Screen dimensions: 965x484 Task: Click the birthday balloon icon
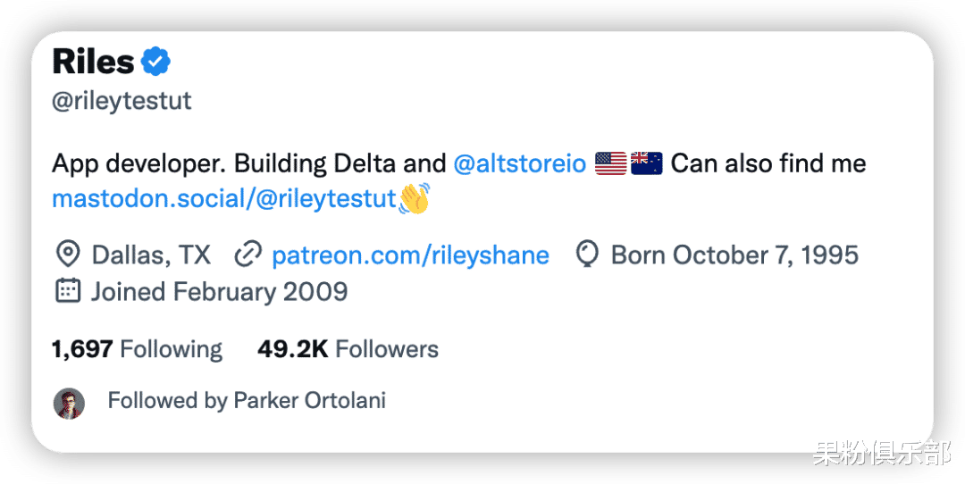coord(586,255)
